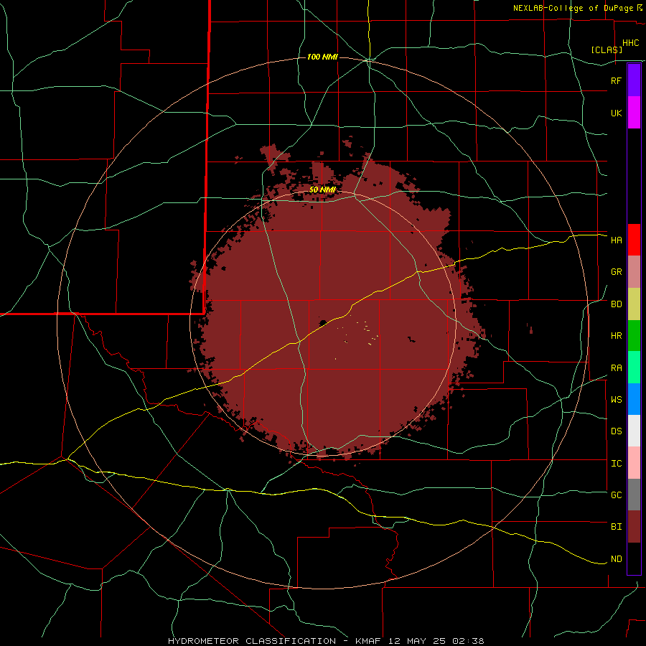The height and width of the screenshot is (646, 646).
Task: Click the 02:38 timestamp
Action: pos(468,641)
